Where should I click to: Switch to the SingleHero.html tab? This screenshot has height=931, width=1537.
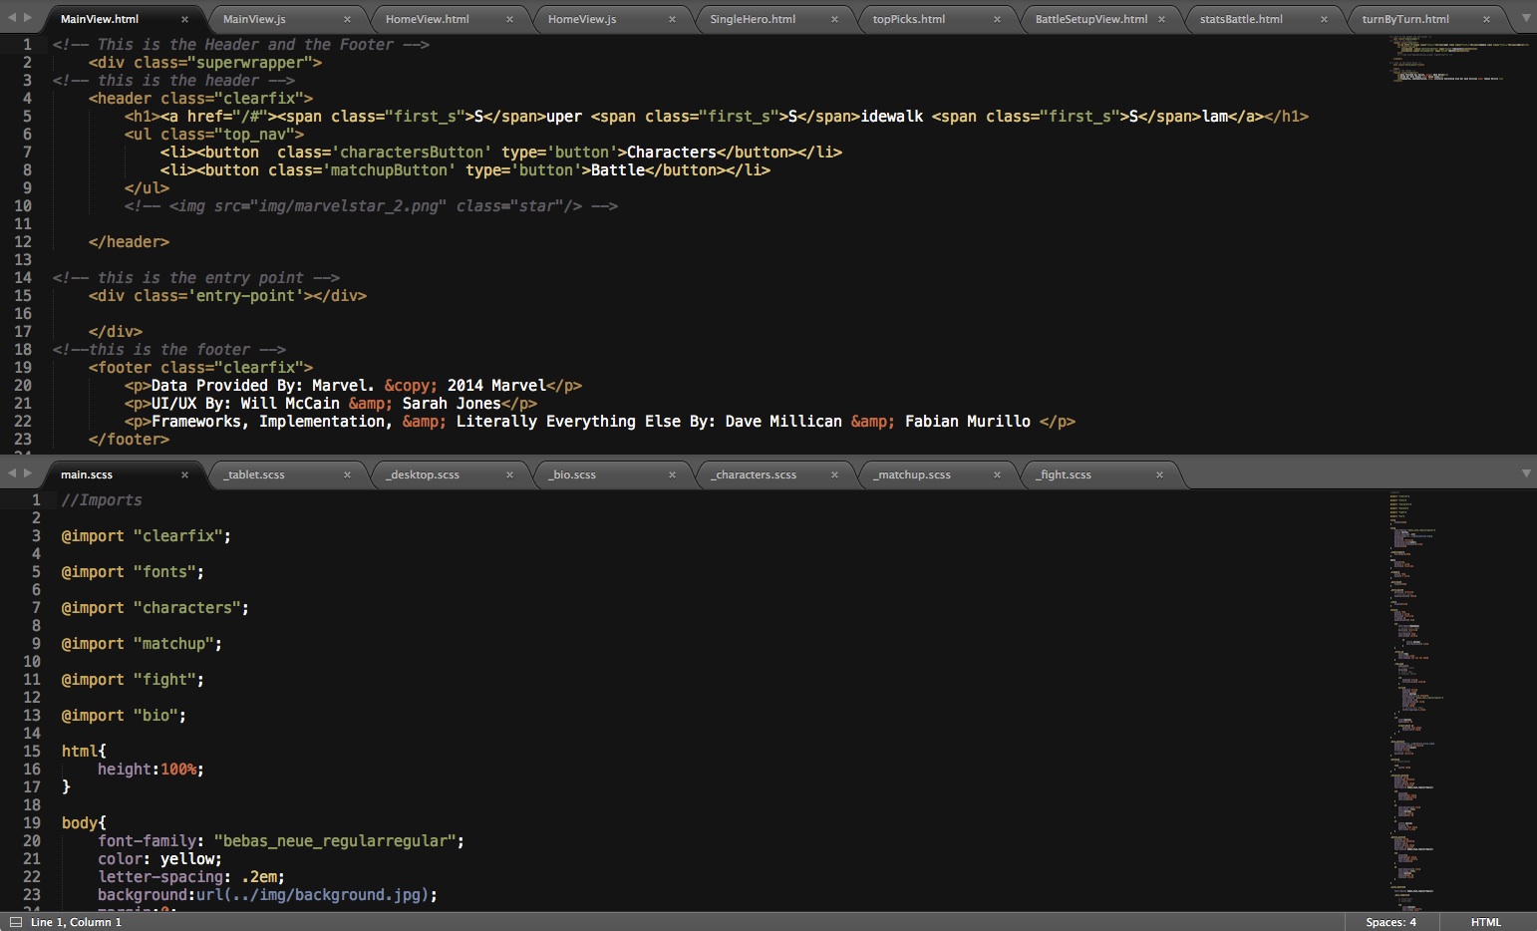753,19
